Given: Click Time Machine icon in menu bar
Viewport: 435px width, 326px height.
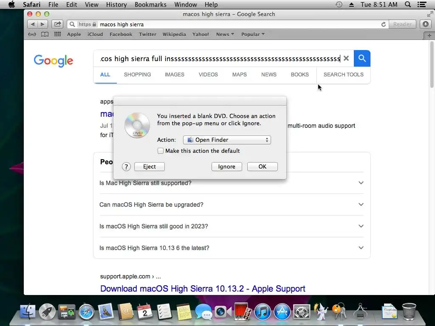Looking at the screenshot, I should [339, 4].
